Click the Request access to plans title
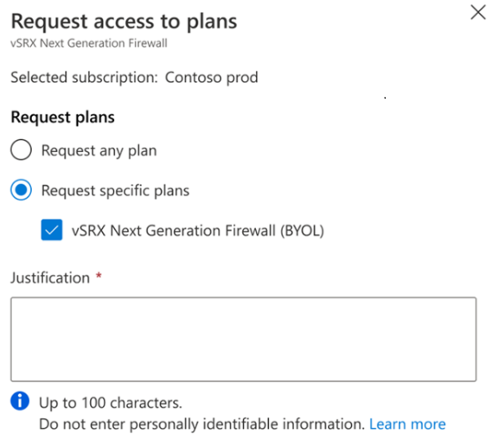Viewport: 493px width, 446px height. point(124,22)
